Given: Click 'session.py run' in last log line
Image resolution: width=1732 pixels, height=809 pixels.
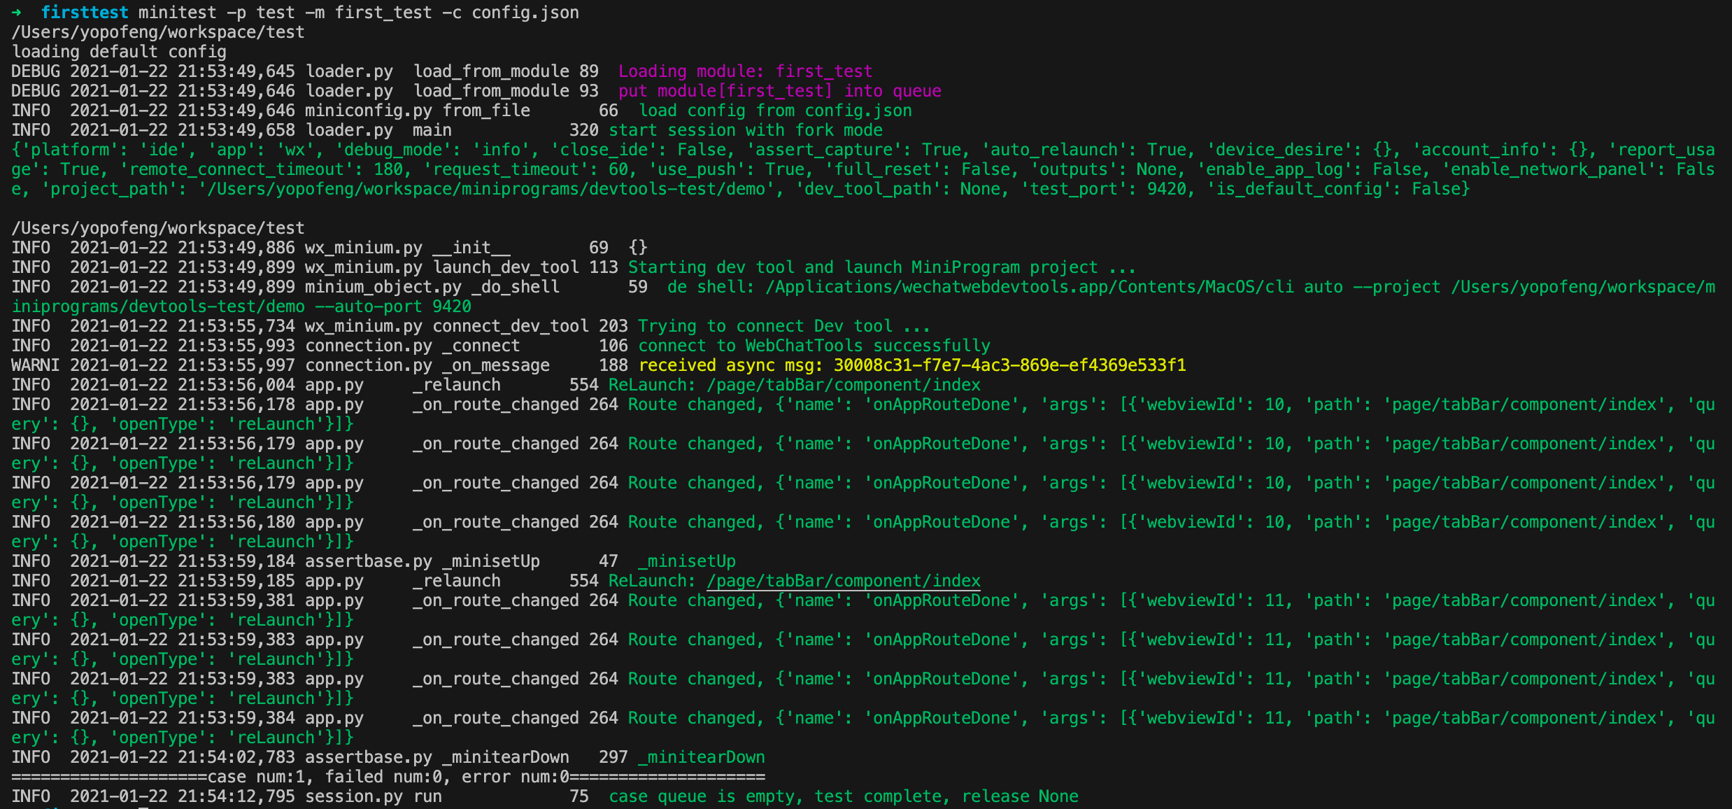Looking at the screenshot, I should [x=374, y=796].
